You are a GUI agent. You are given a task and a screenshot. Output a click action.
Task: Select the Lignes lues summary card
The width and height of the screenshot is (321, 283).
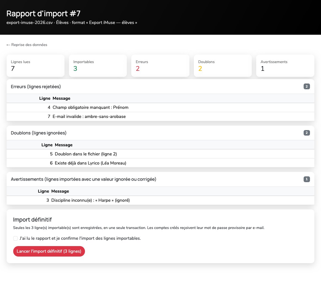click(x=35, y=66)
